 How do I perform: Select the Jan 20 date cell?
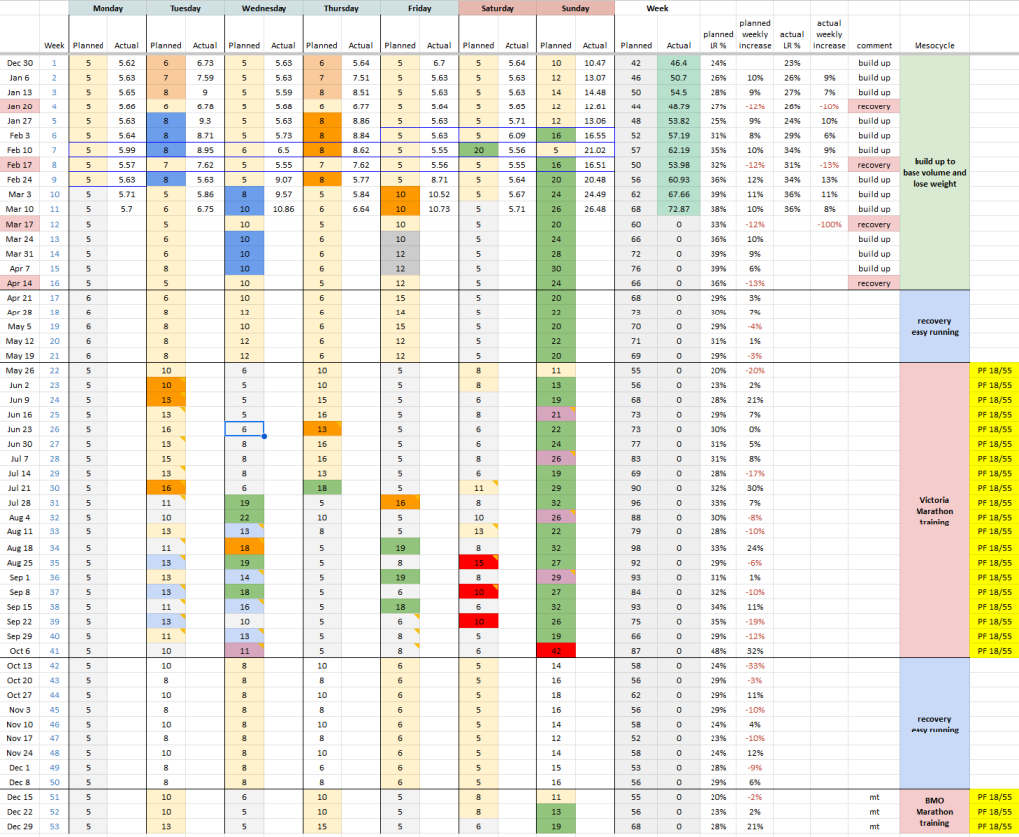point(20,105)
